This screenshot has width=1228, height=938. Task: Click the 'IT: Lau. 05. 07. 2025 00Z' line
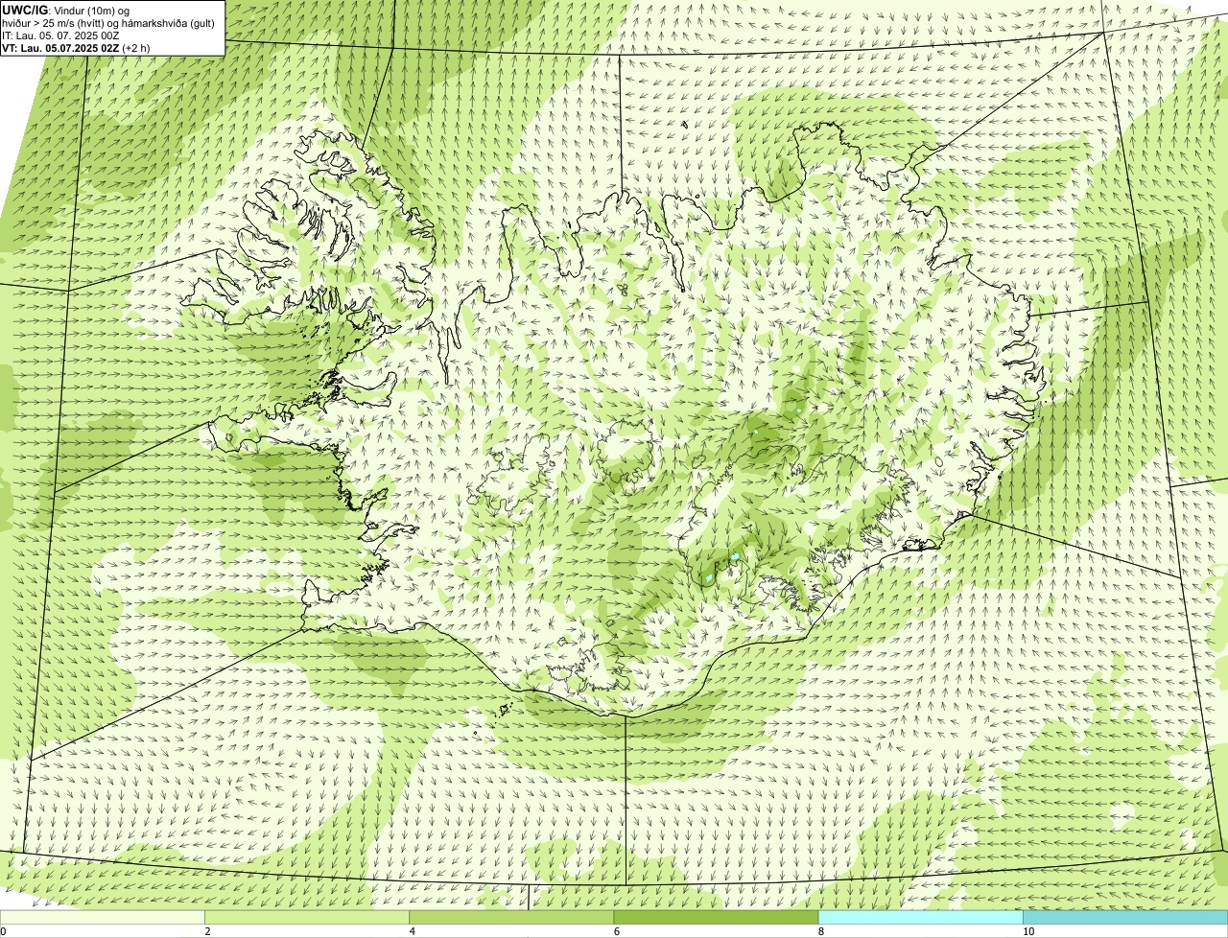[x=61, y=35]
